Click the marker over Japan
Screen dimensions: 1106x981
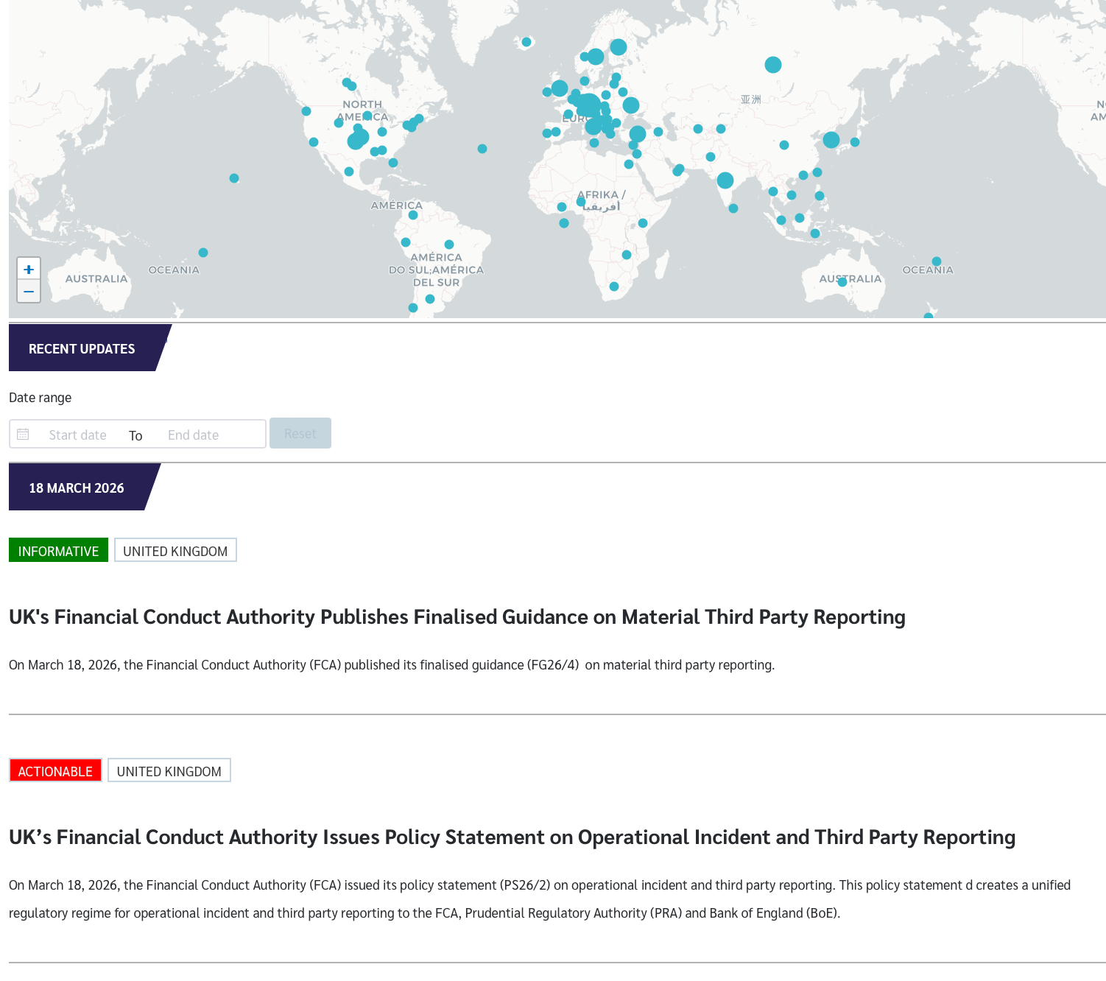pos(855,142)
